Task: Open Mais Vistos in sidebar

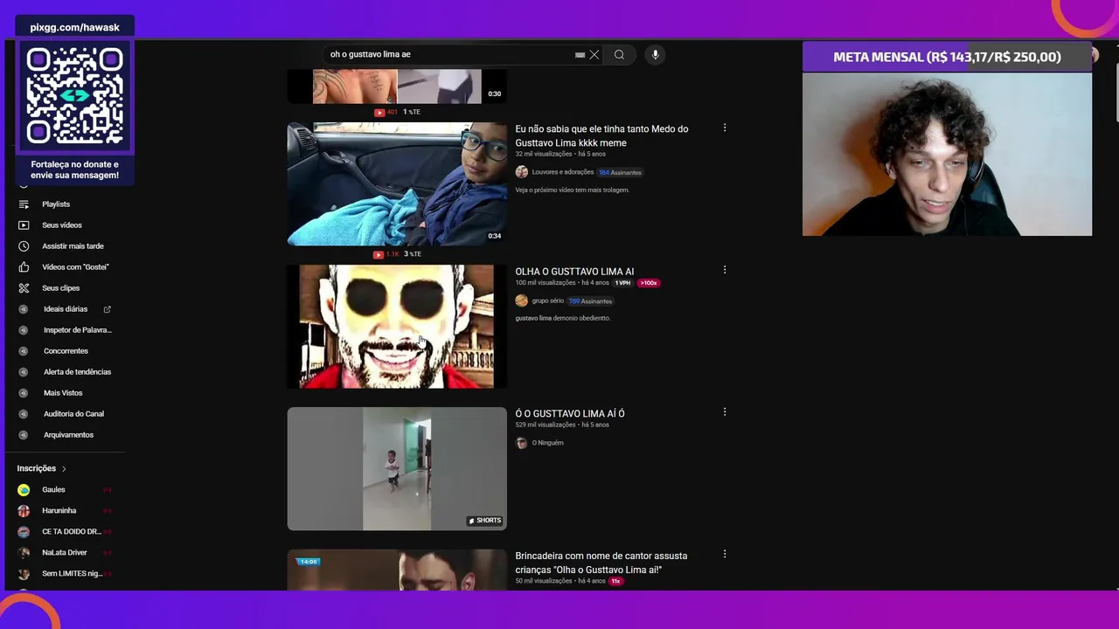Action: 63,393
